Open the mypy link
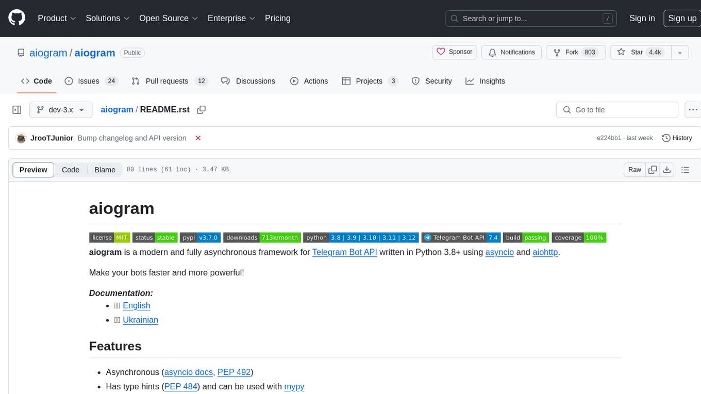 (294, 386)
